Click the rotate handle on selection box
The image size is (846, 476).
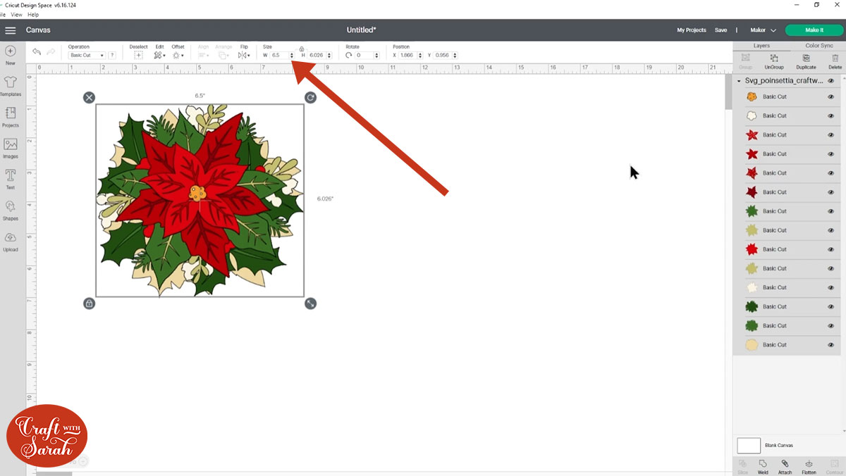click(310, 97)
